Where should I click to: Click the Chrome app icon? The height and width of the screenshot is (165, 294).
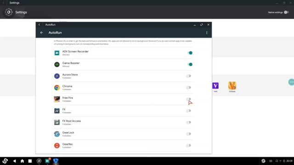pos(57,88)
